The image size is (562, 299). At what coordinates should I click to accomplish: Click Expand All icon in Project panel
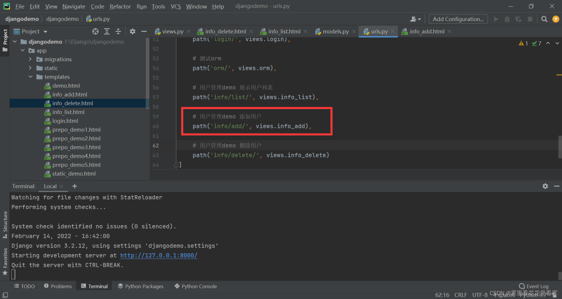[x=107, y=31]
